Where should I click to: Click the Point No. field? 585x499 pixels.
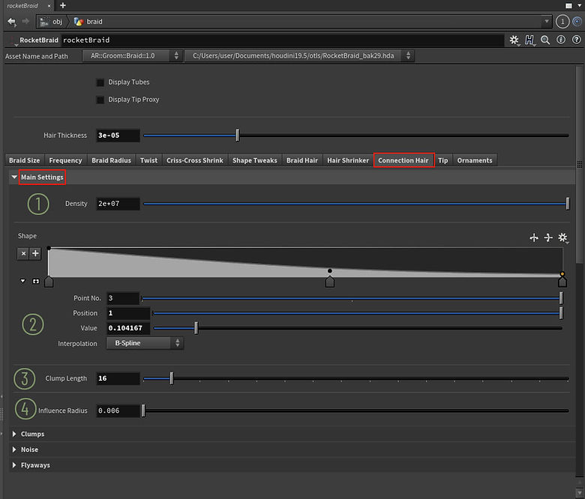click(123, 298)
